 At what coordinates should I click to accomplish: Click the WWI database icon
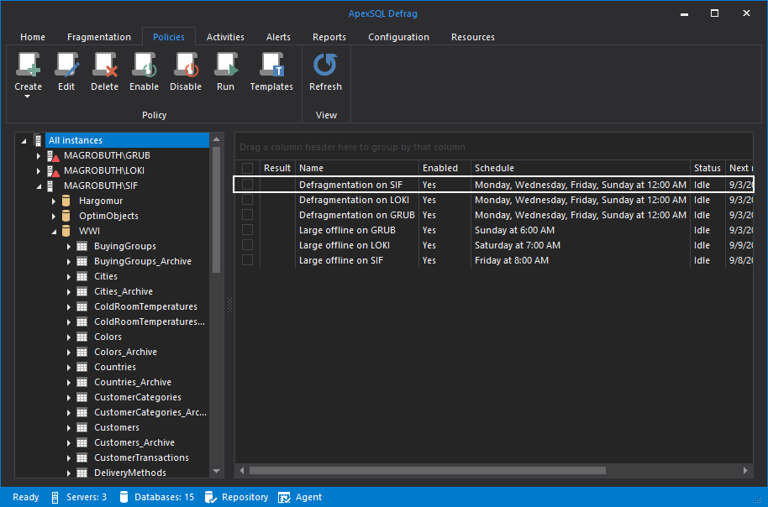pos(66,232)
